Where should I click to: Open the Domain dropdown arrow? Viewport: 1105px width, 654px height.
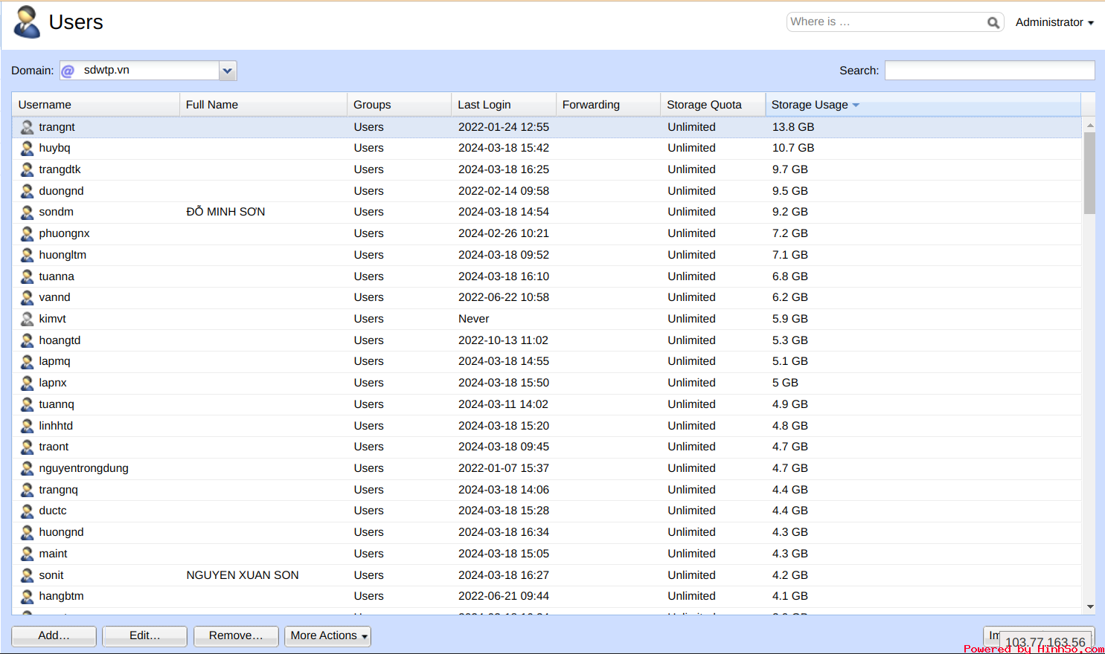tap(228, 71)
